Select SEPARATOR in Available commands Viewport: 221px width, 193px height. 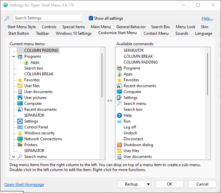(133, 50)
